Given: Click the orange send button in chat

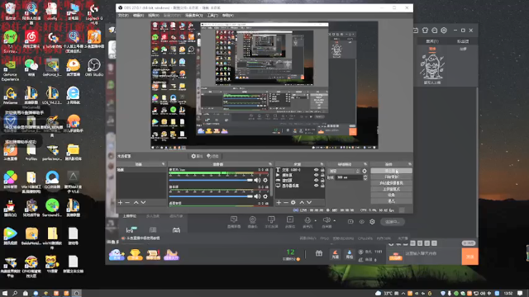Looking at the screenshot, I should click(x=469, y=257).
